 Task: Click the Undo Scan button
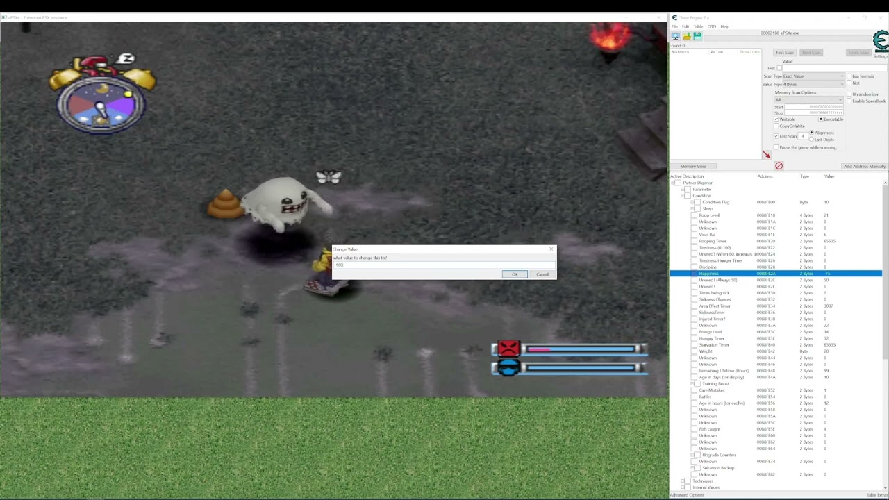(x=858, y=53)
